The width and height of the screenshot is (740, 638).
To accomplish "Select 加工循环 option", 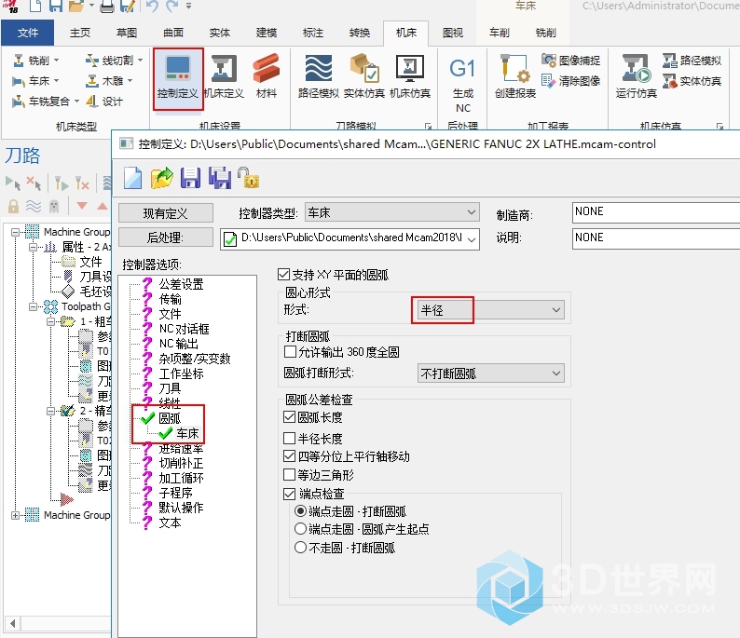I will [181, 478].
